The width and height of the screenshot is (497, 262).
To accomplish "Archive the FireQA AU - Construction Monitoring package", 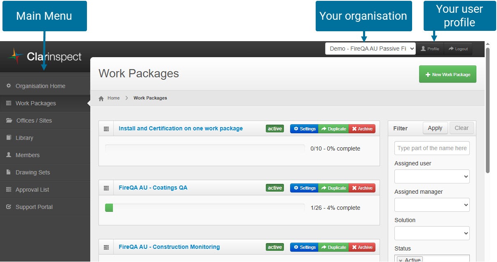I will click(x=362, y=247).
